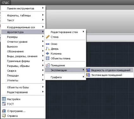Image resolution: width=134 pixels, height=119 pixels.
Task: Open Объекты из базы submenu
Action: click(23, 87)
